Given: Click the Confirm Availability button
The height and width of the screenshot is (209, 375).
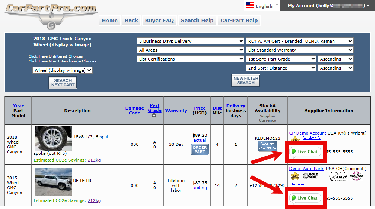Looking at the screenshot, I should 268,146.
